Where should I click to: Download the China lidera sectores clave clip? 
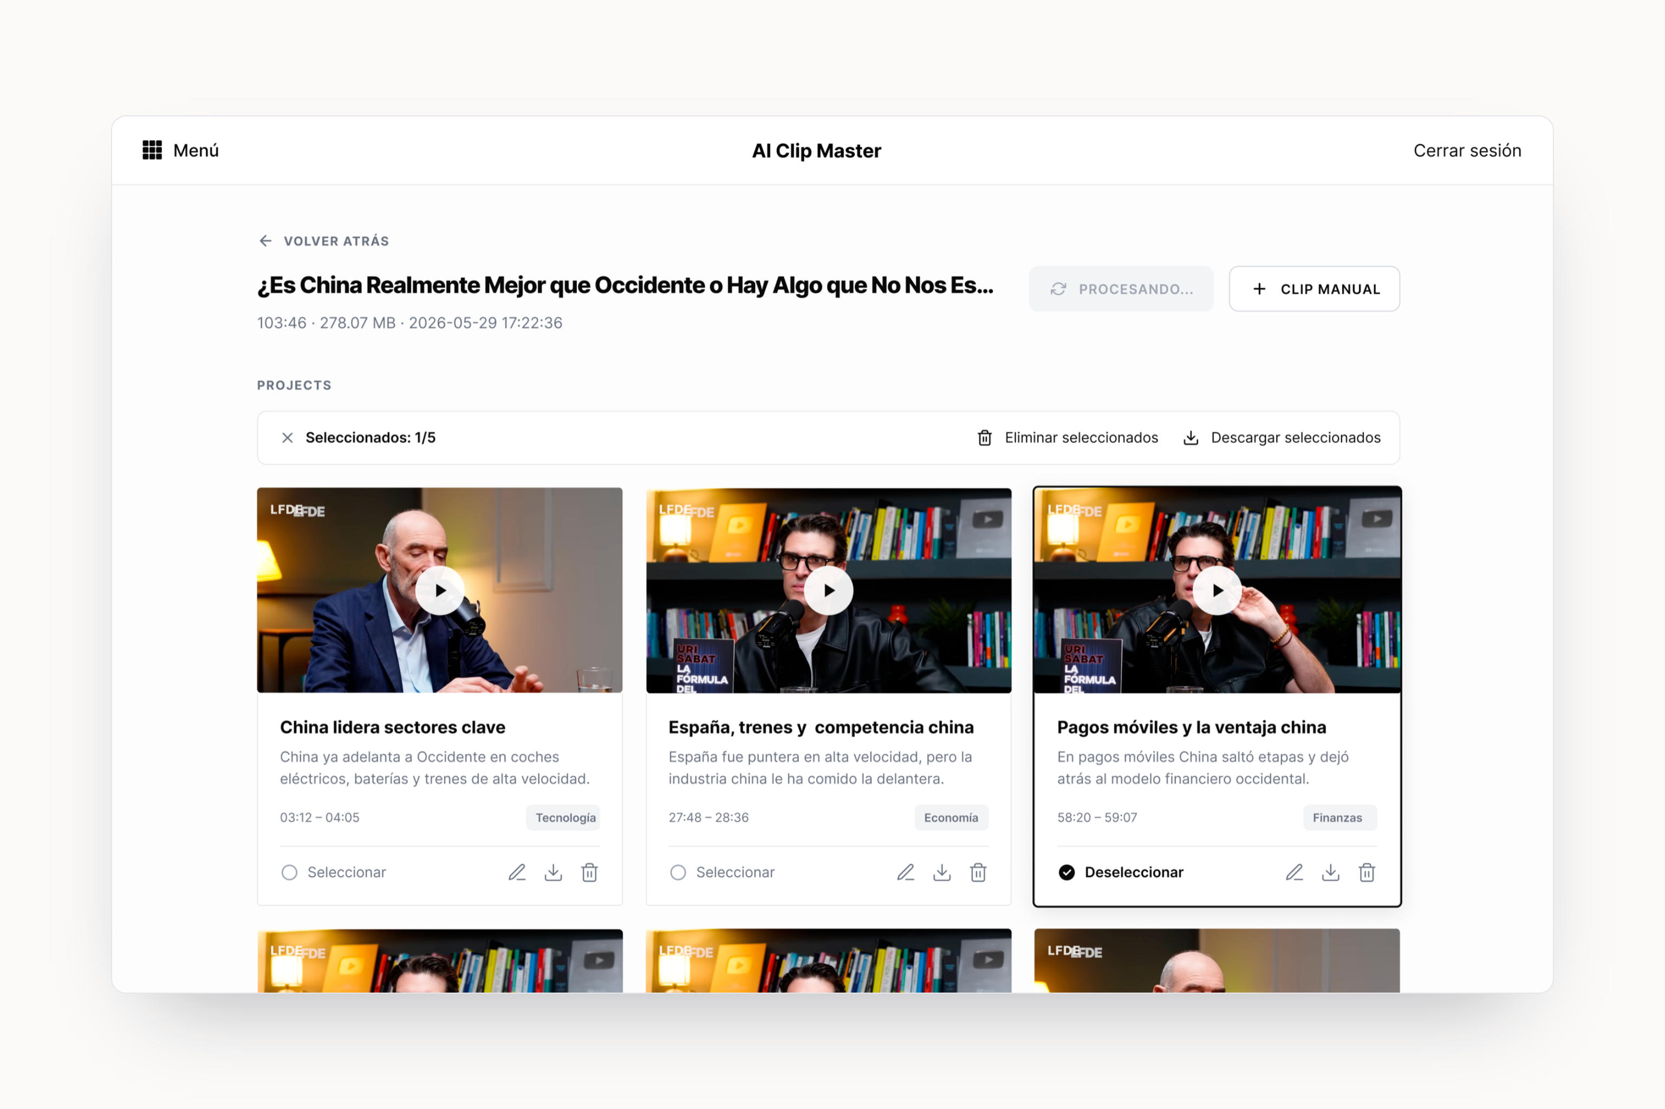click(553, 872)
